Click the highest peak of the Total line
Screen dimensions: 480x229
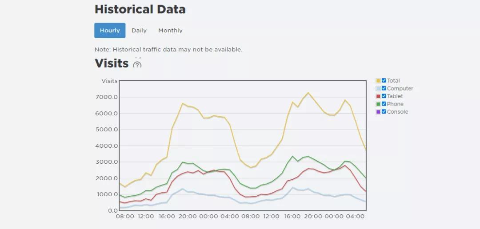(308, 93)
